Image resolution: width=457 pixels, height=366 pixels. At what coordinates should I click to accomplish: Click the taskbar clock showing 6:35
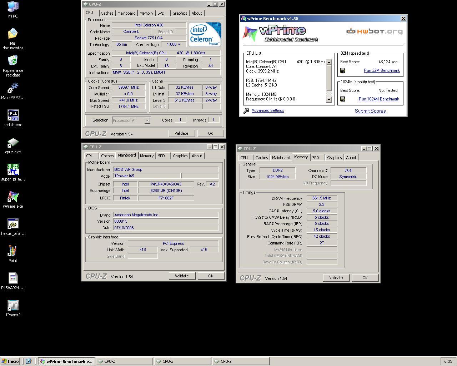448,361
